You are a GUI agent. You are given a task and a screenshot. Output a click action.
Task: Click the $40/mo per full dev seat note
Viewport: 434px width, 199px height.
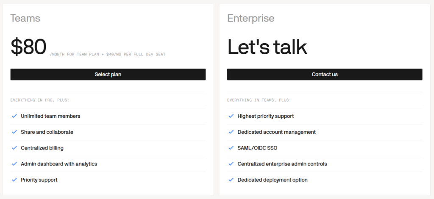136,55
